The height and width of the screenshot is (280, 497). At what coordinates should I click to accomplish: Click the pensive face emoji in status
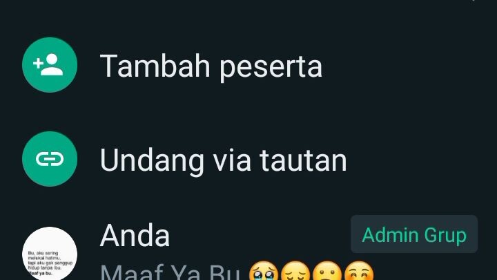[x=295, y=271]
